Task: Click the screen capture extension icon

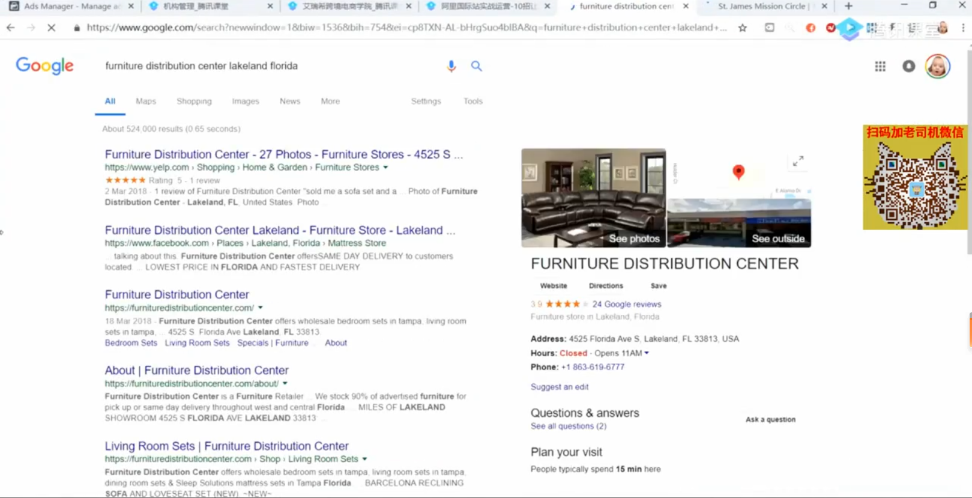Action: [x=769, y=28]
